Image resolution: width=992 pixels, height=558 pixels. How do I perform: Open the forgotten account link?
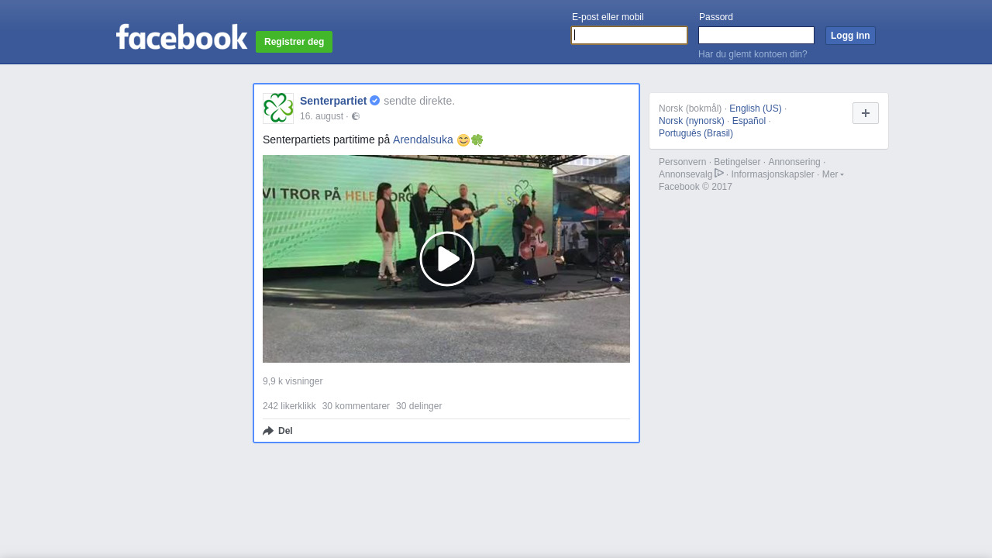[753, 54]
